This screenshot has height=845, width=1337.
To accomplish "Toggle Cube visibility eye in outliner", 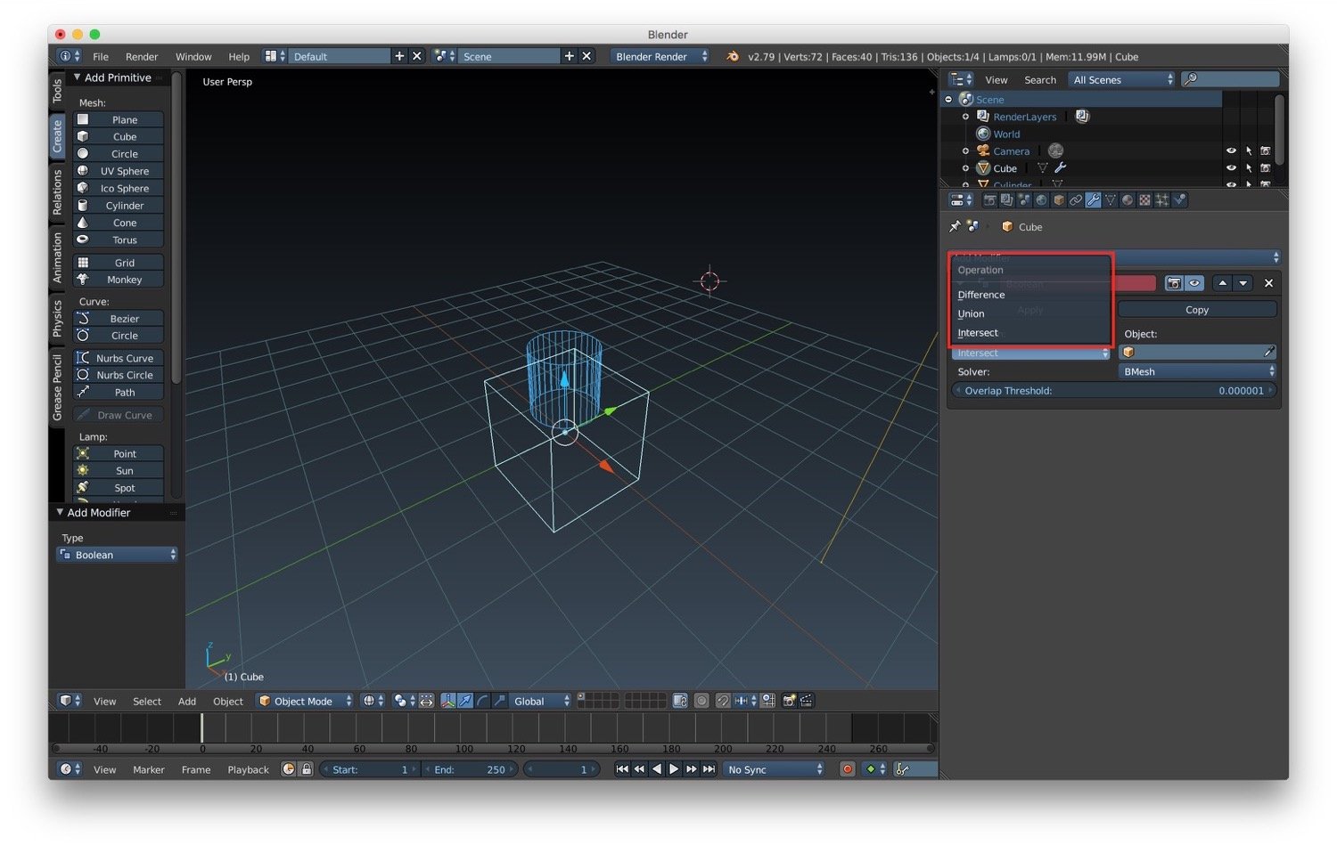I will pos(1231,168).
